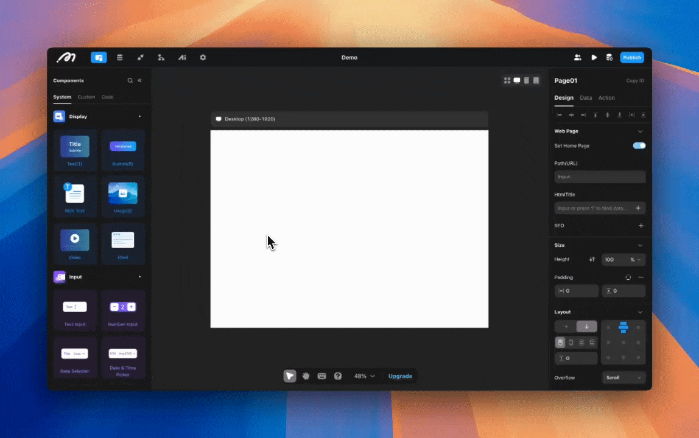
Task: Copy the Page01 ID
Action: point(635,81)
